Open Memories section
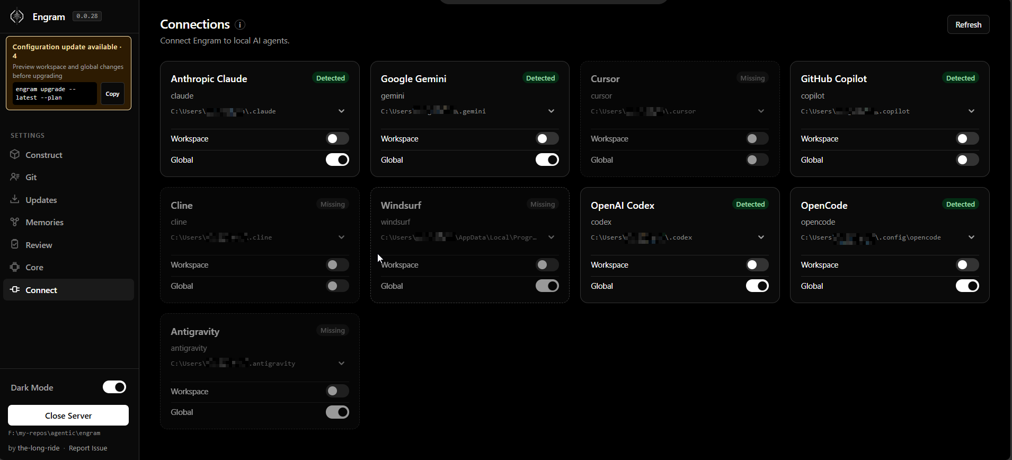Image resolution: width=1012 pixels, height=460 pixels. click(68, 222)
